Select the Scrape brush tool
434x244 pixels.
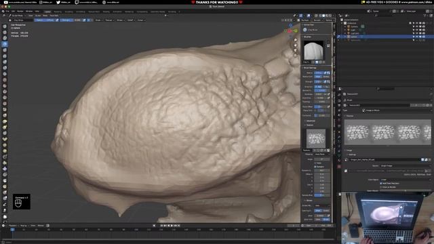5,98
